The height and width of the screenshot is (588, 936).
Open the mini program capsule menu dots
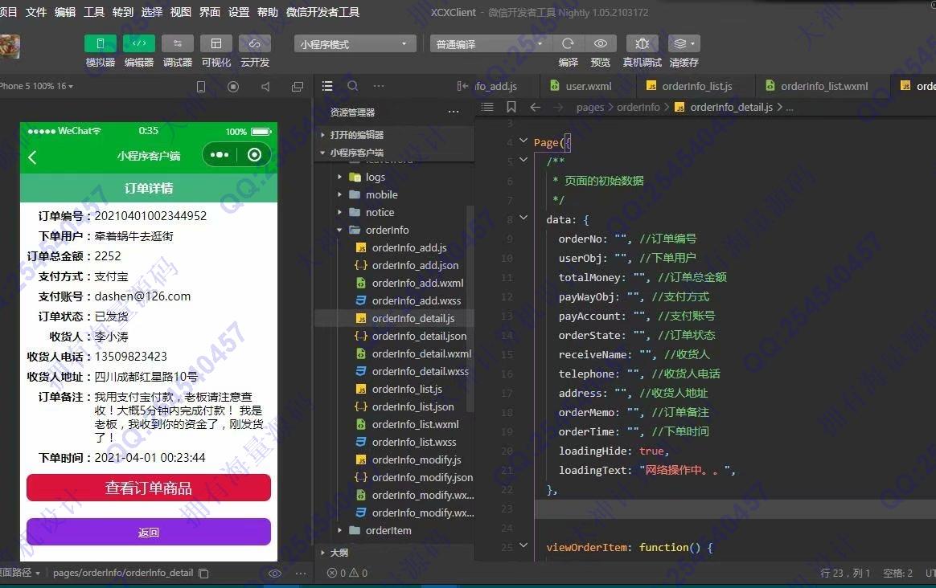tap(220, 155)
